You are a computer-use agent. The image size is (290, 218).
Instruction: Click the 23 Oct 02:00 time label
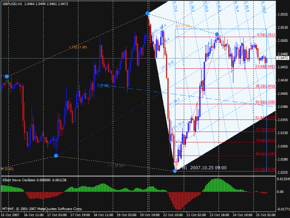tap(196, 215)
